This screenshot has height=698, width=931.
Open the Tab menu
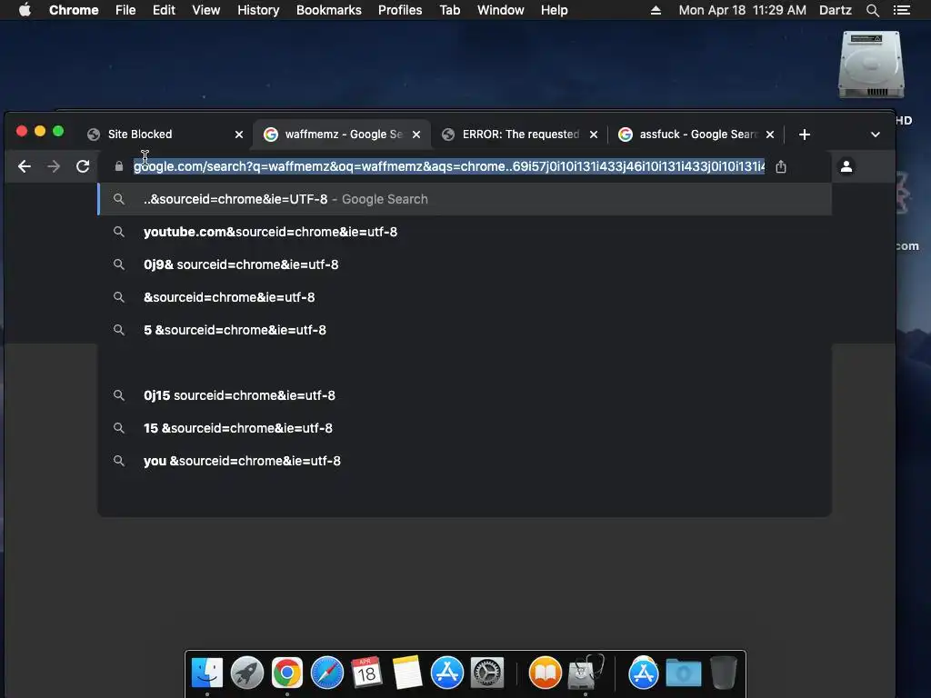pos(449,10)
